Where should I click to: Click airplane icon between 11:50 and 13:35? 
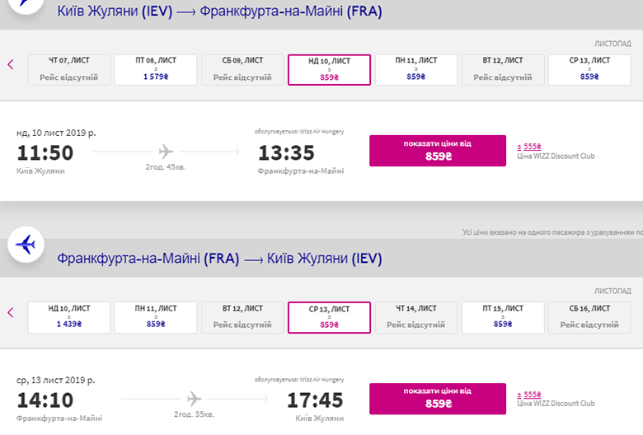point(166,152)
